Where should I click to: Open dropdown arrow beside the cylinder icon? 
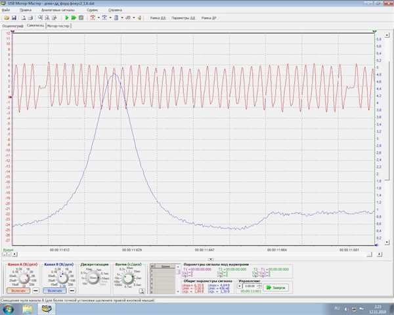(x=122, y=18)
